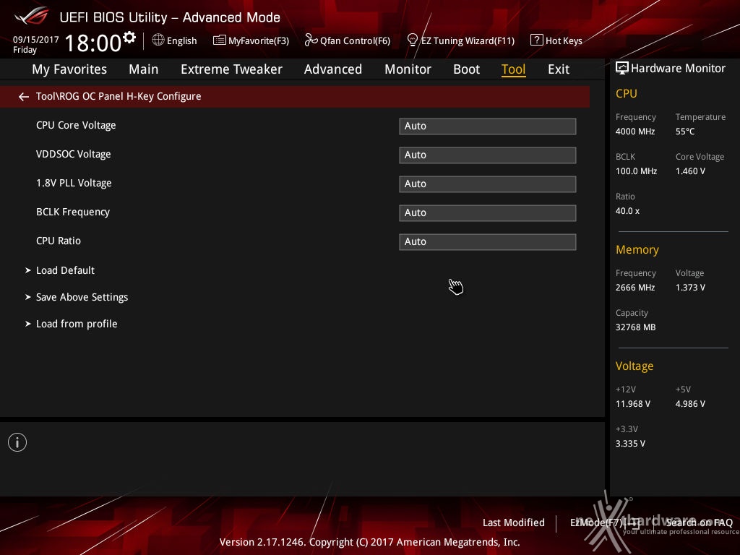The width and height of the screenshot is (740, 555).
Task: Open the VDDSOC Voltage Auto field
Action: pyautogui.click(x=488, y=155)
